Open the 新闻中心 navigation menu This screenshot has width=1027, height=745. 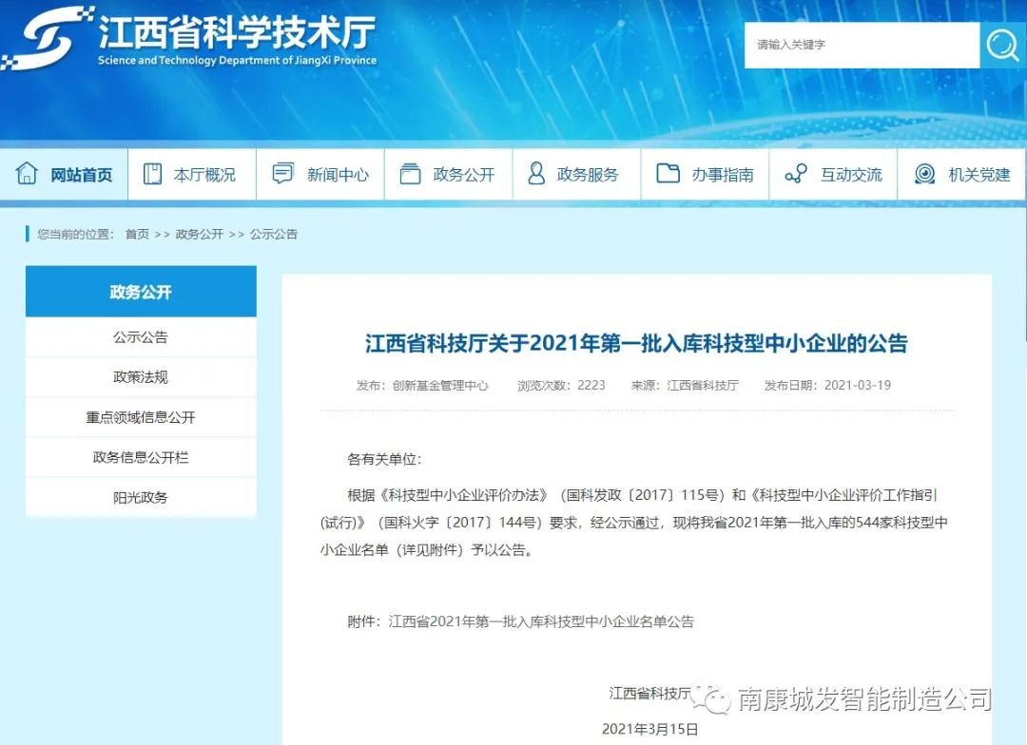point(337,175)
